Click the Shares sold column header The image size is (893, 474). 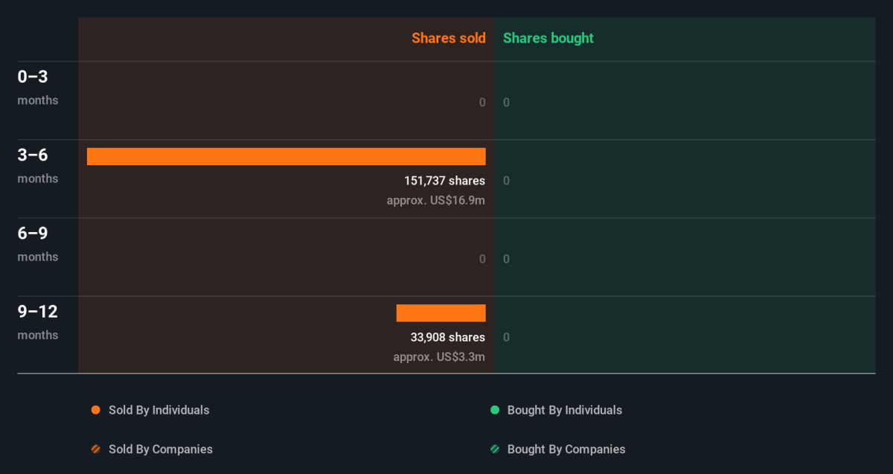click(448, 38)
